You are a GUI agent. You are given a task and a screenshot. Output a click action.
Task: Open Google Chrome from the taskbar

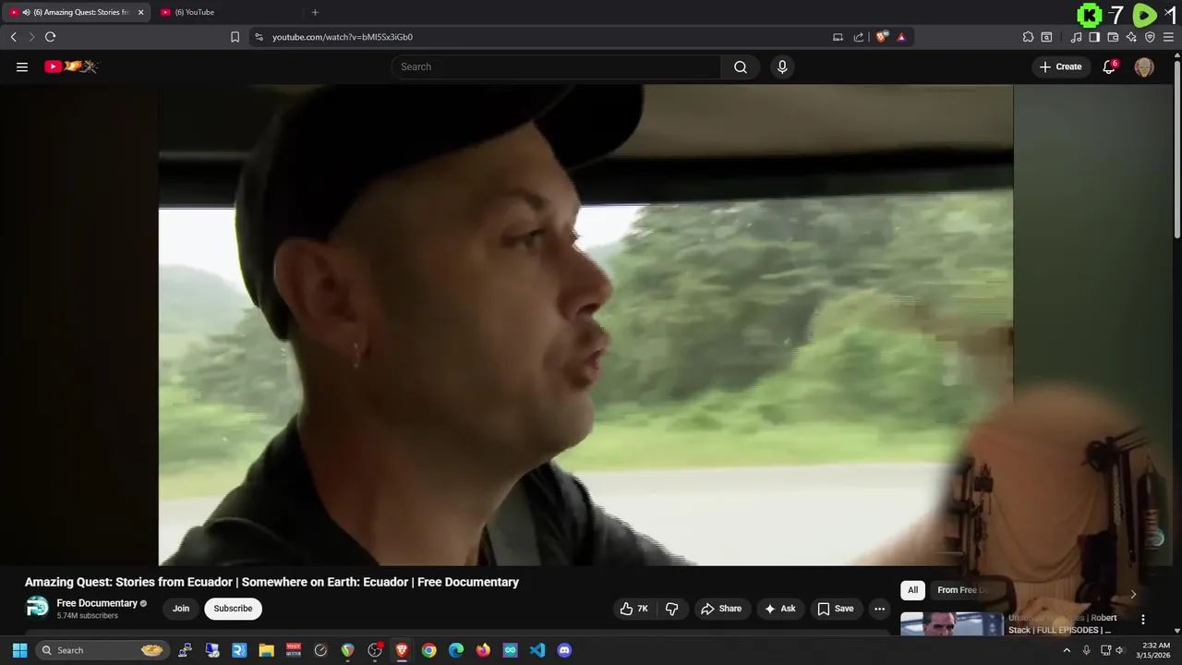click(x=428, y=650)
